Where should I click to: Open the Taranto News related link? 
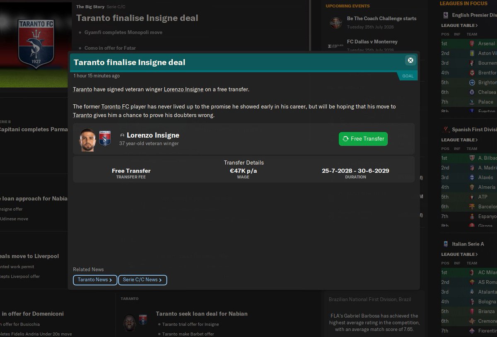pos(95,280)
